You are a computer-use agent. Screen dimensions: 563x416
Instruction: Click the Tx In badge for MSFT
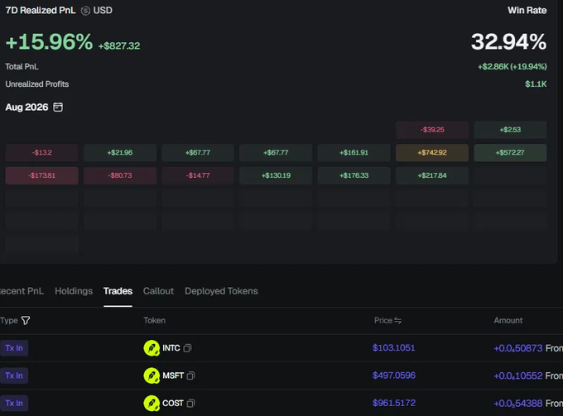14,375
